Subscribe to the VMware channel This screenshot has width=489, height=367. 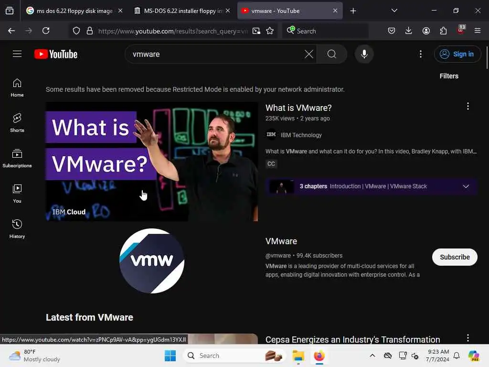pyautogui.click(x=455, y=257)
